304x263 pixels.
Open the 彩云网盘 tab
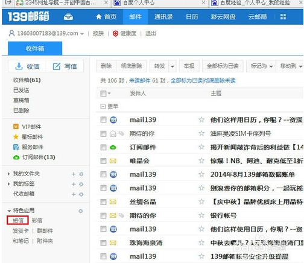coord(223,17)
